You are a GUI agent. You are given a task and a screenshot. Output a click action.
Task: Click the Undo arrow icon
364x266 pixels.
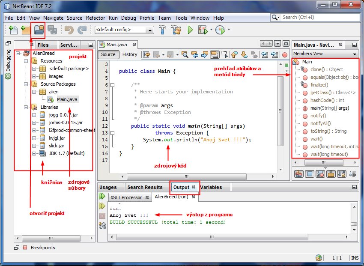pos(69,30)
